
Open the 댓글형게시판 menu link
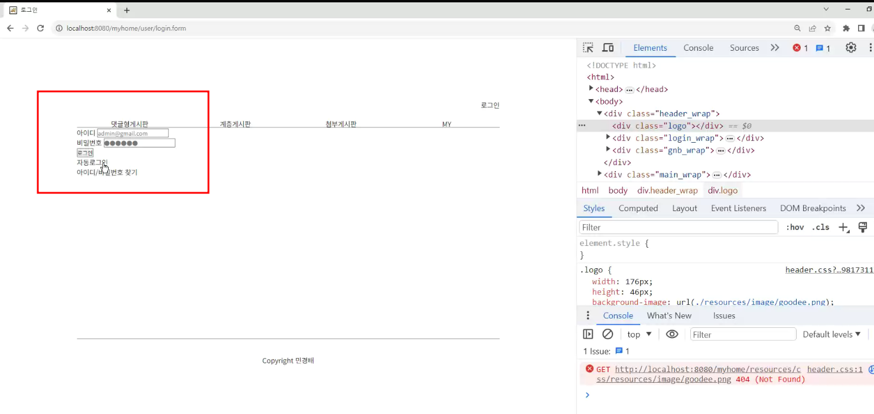130,124
